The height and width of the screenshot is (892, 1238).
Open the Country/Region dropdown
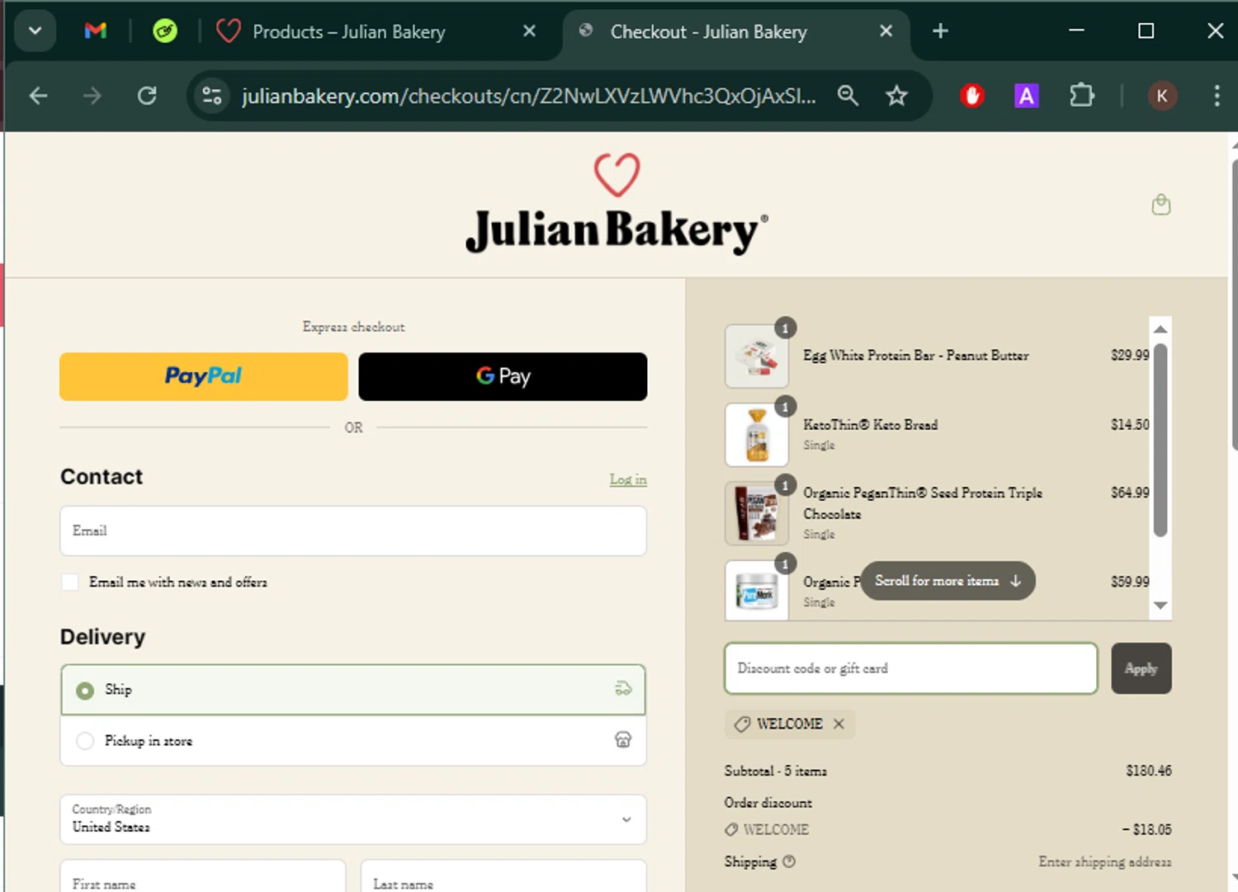(x=353, y=819)
